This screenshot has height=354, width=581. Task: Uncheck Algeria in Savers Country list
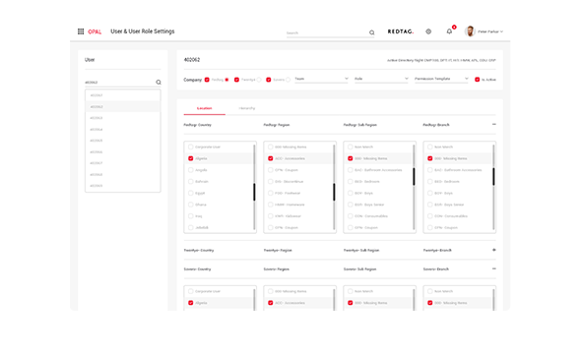(190, 303)
